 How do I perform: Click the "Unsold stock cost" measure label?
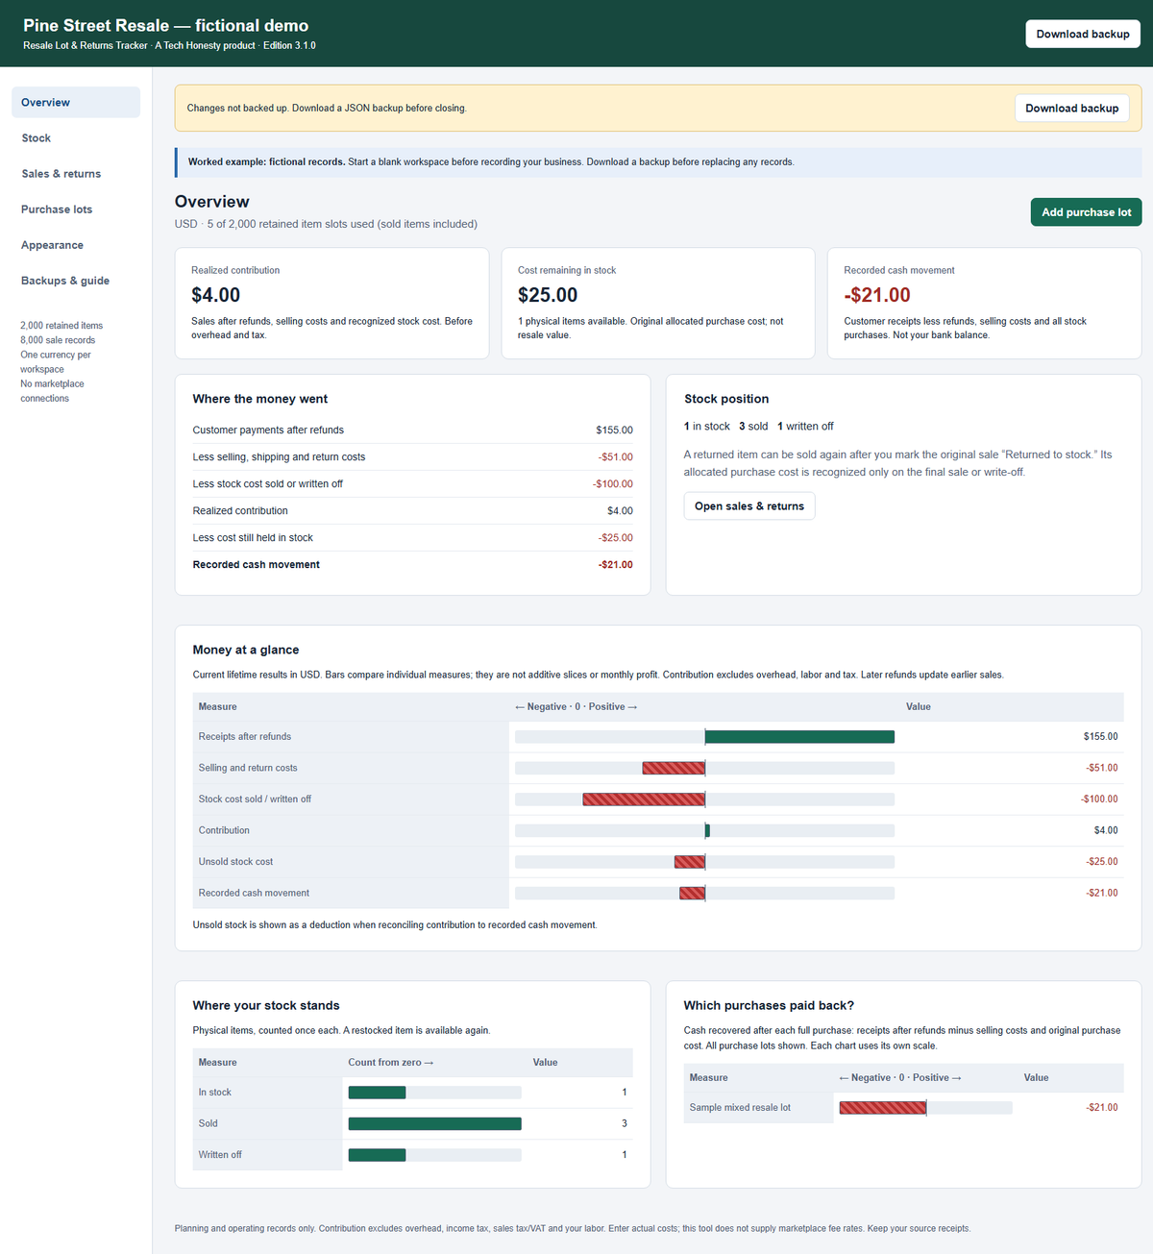coord(236,862)
